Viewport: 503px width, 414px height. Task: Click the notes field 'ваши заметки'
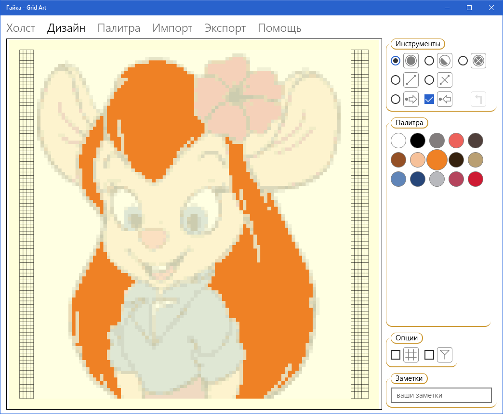click(x=441, y=395)
